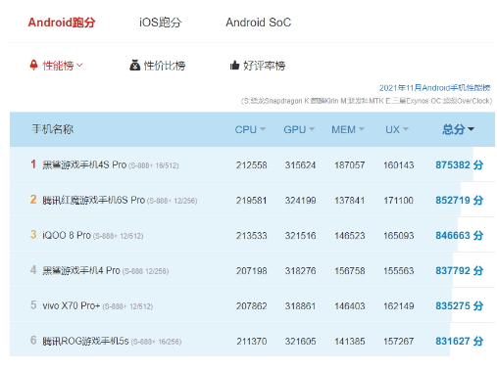
Task: Click GPU score 321605
Action: 300,342
